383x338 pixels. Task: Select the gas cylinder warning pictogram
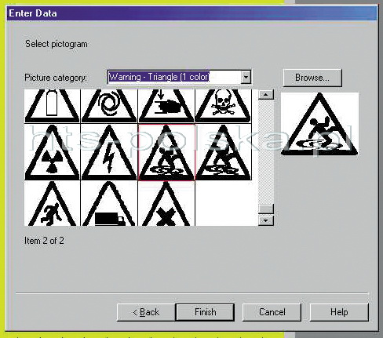click(52, 106)
